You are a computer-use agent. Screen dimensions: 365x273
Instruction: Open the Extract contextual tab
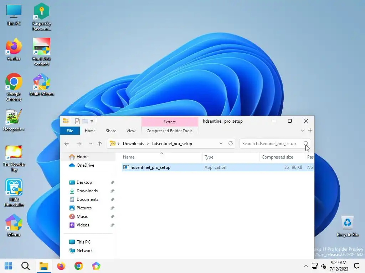(170, 122)
